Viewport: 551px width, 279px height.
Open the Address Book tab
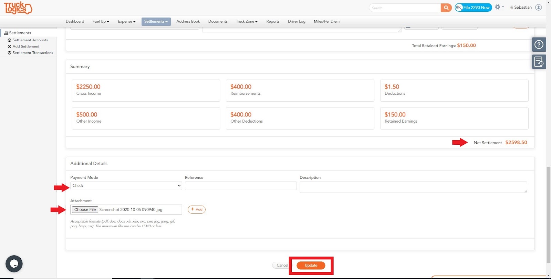click(x=188, y=21)
